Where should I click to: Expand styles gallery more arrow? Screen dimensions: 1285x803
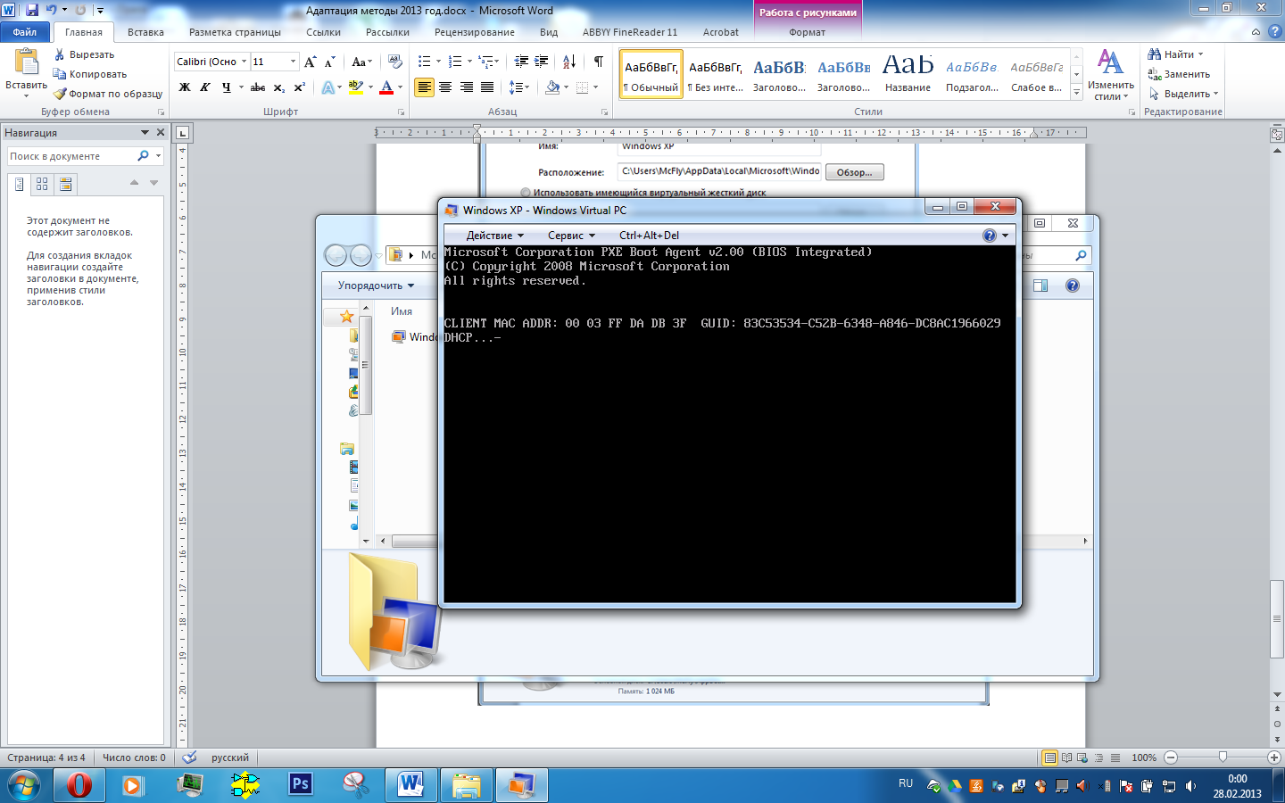tap(1077, 93)
